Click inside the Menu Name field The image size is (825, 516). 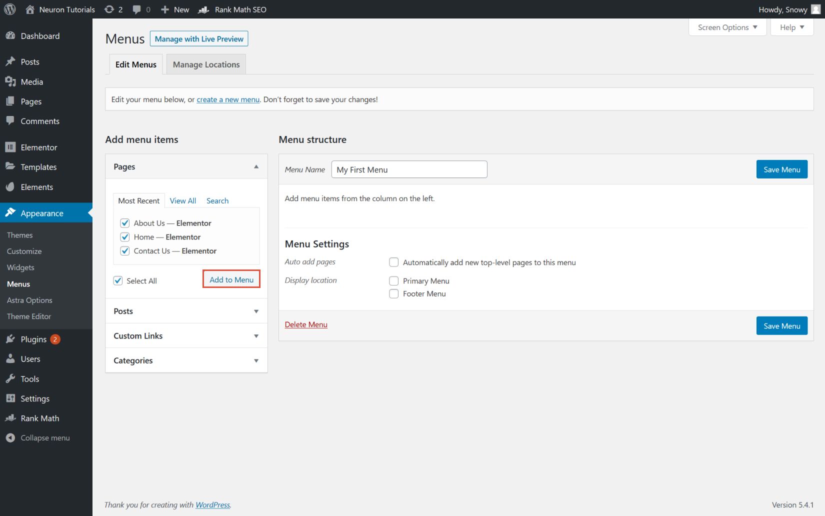409,169
